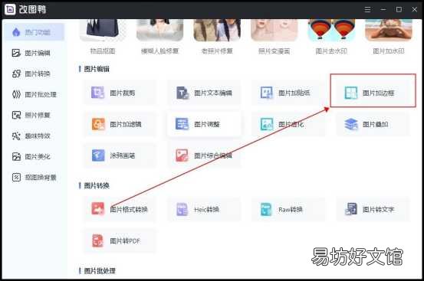Switch to 照片修复 in the sidebar

[x=35, y=116]
